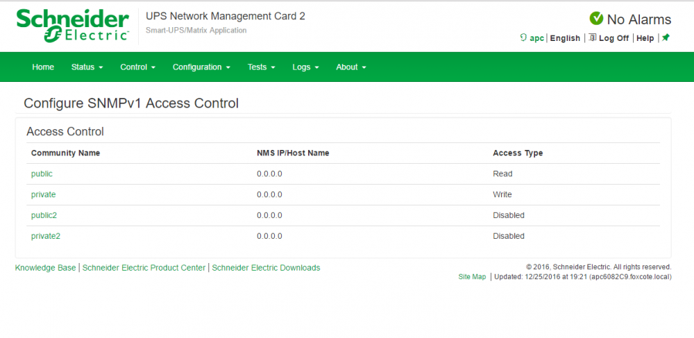Click the Community Name column header
This screenshot has width=694, height=338.
65,153
